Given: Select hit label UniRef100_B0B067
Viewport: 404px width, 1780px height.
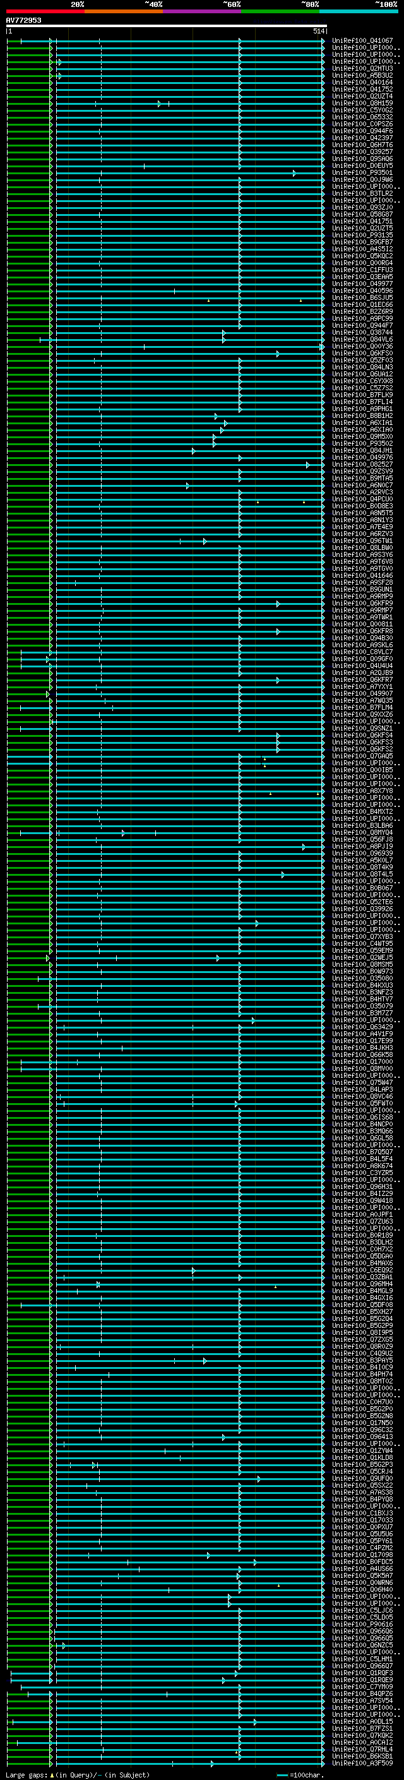Looking at the screenshot, I should click(362, 887).
